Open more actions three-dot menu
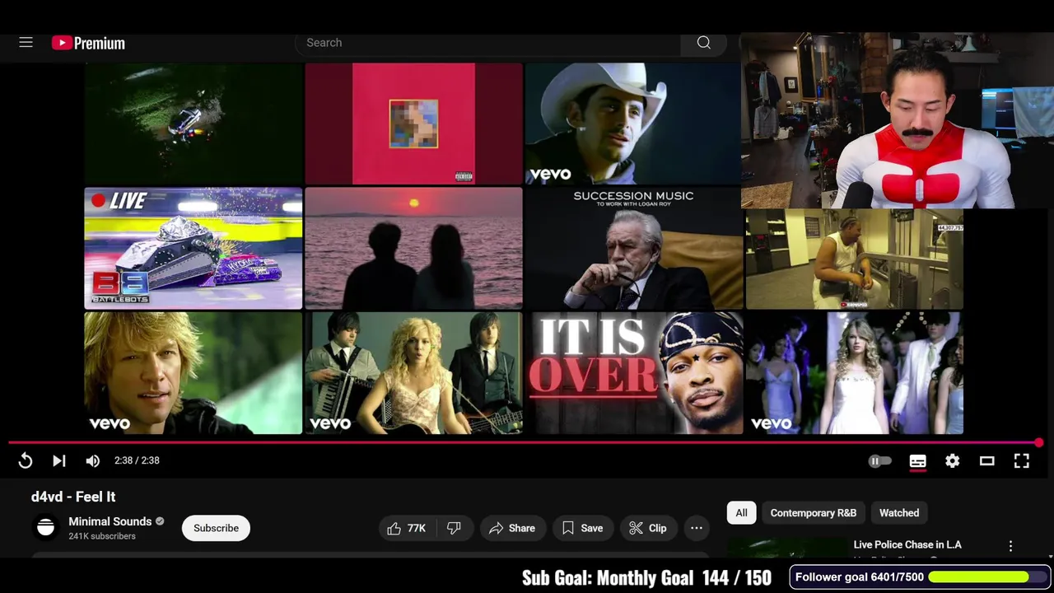This screenshot has height=593, width=1054. [697, 528]
